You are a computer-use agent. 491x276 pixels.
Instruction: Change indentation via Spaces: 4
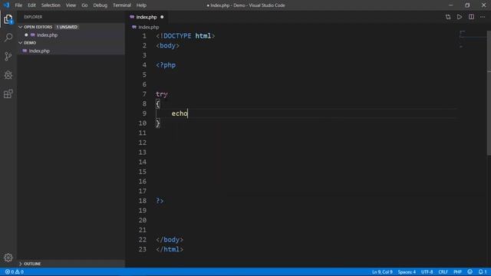tap(407, 272)
